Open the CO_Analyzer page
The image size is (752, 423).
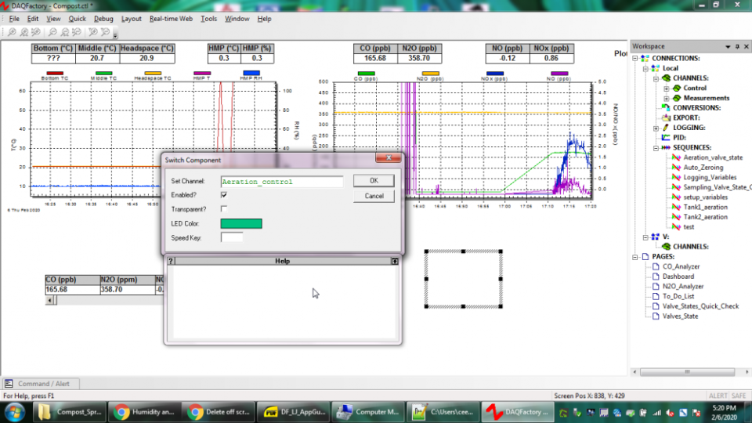pyautogui.click(x=681, y=266)
